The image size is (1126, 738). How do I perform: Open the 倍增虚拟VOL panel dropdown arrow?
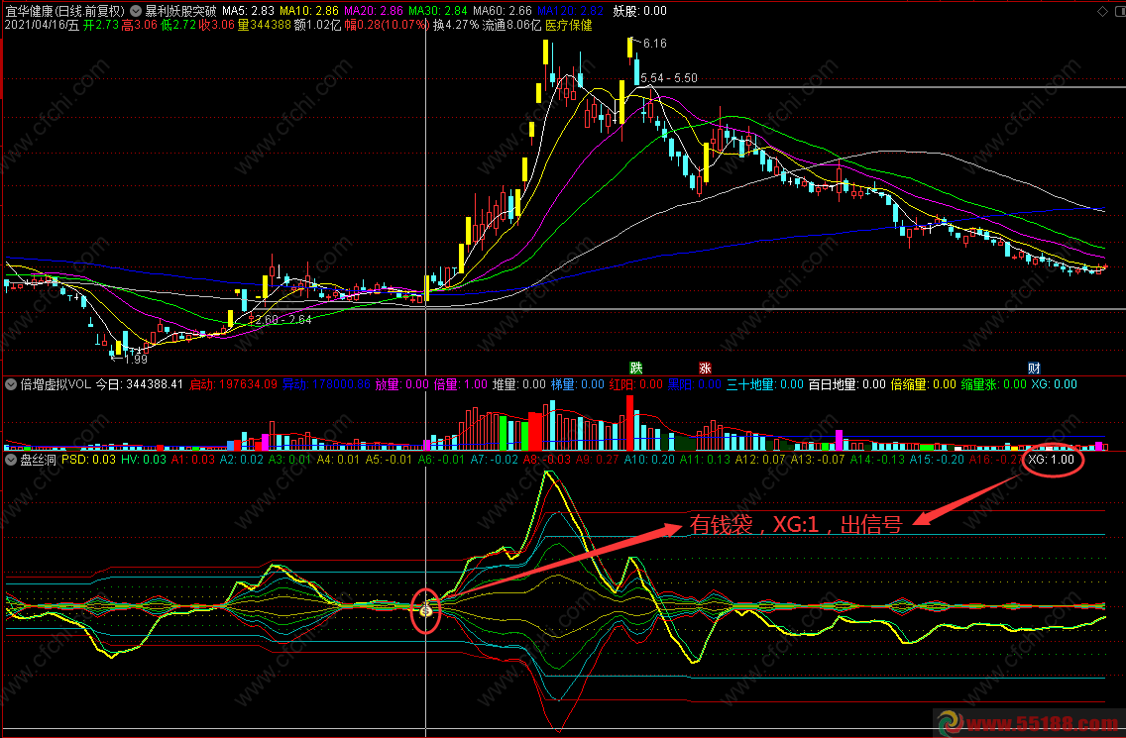coord(11,384)
